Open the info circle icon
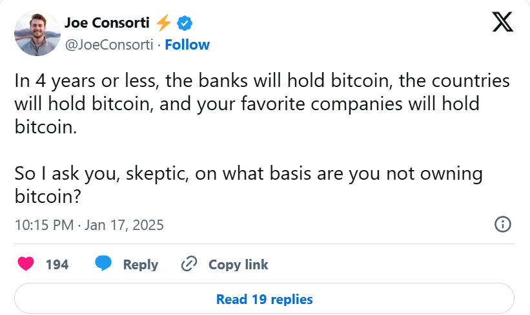Image resolution: width=530 pixels, height=315 pixels. coord(503,224)
